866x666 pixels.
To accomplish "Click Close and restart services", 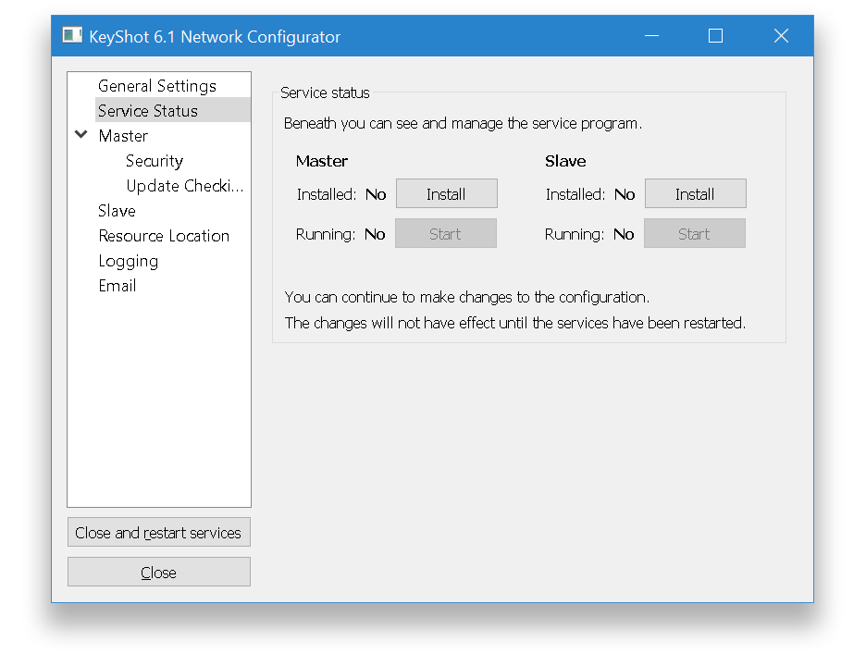I will click(x=159, y=533).
